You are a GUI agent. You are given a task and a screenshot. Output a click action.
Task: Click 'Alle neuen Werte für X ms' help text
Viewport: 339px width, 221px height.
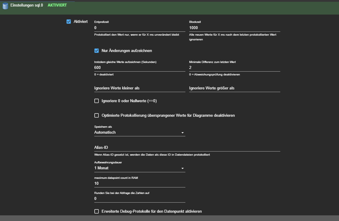click(233, 37)
